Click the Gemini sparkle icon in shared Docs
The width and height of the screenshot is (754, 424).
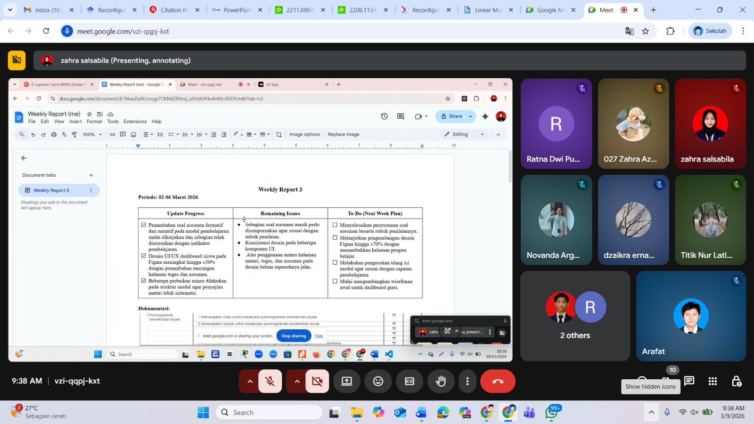click(x=485, y=116)
